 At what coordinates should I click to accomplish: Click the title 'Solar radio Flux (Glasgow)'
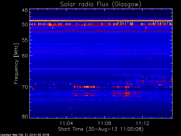101,5
